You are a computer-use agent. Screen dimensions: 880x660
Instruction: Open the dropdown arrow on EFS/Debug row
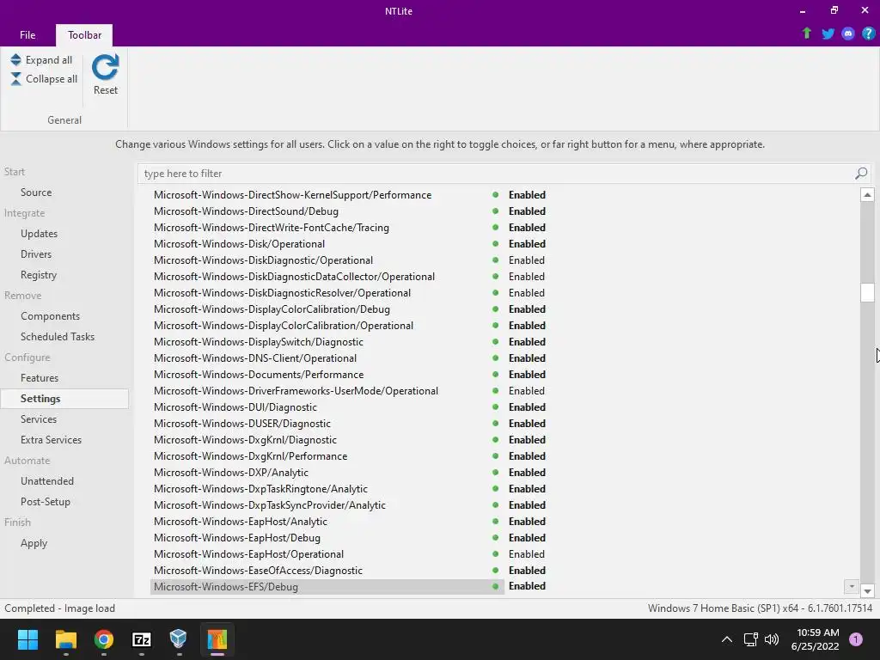(x=852, y=586)
